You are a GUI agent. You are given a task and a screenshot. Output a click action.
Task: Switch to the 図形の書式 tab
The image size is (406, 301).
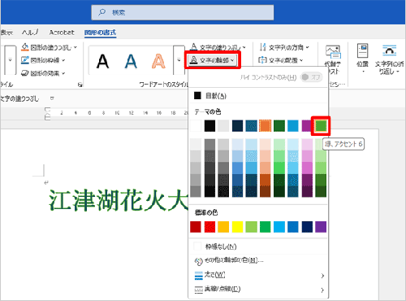(x=100, y=33)
